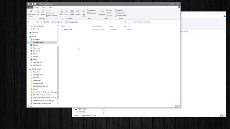Viewport: 230px width, 129px height.
Task: Click History in the Open group
Action: [x=109, y=16]
